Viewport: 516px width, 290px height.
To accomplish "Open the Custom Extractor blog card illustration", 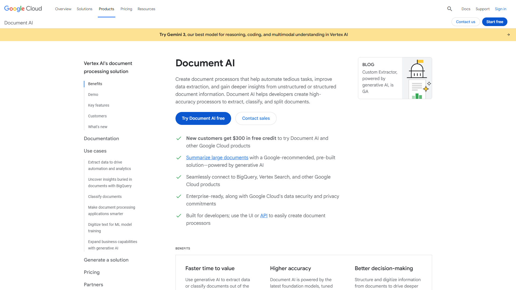I will point(417,78).
